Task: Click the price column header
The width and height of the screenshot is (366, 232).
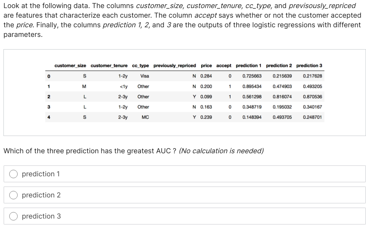Action: [206, 66]
